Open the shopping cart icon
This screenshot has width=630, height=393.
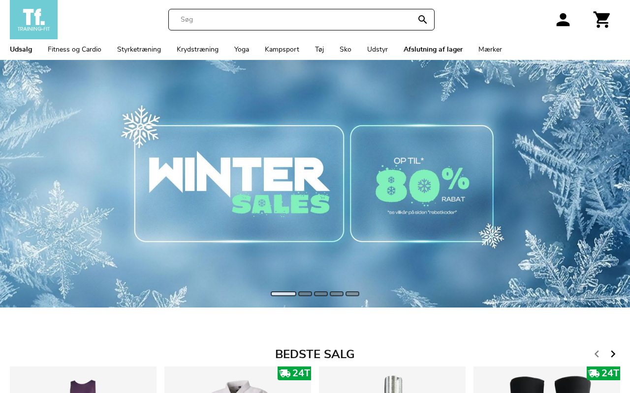(601, 20)
